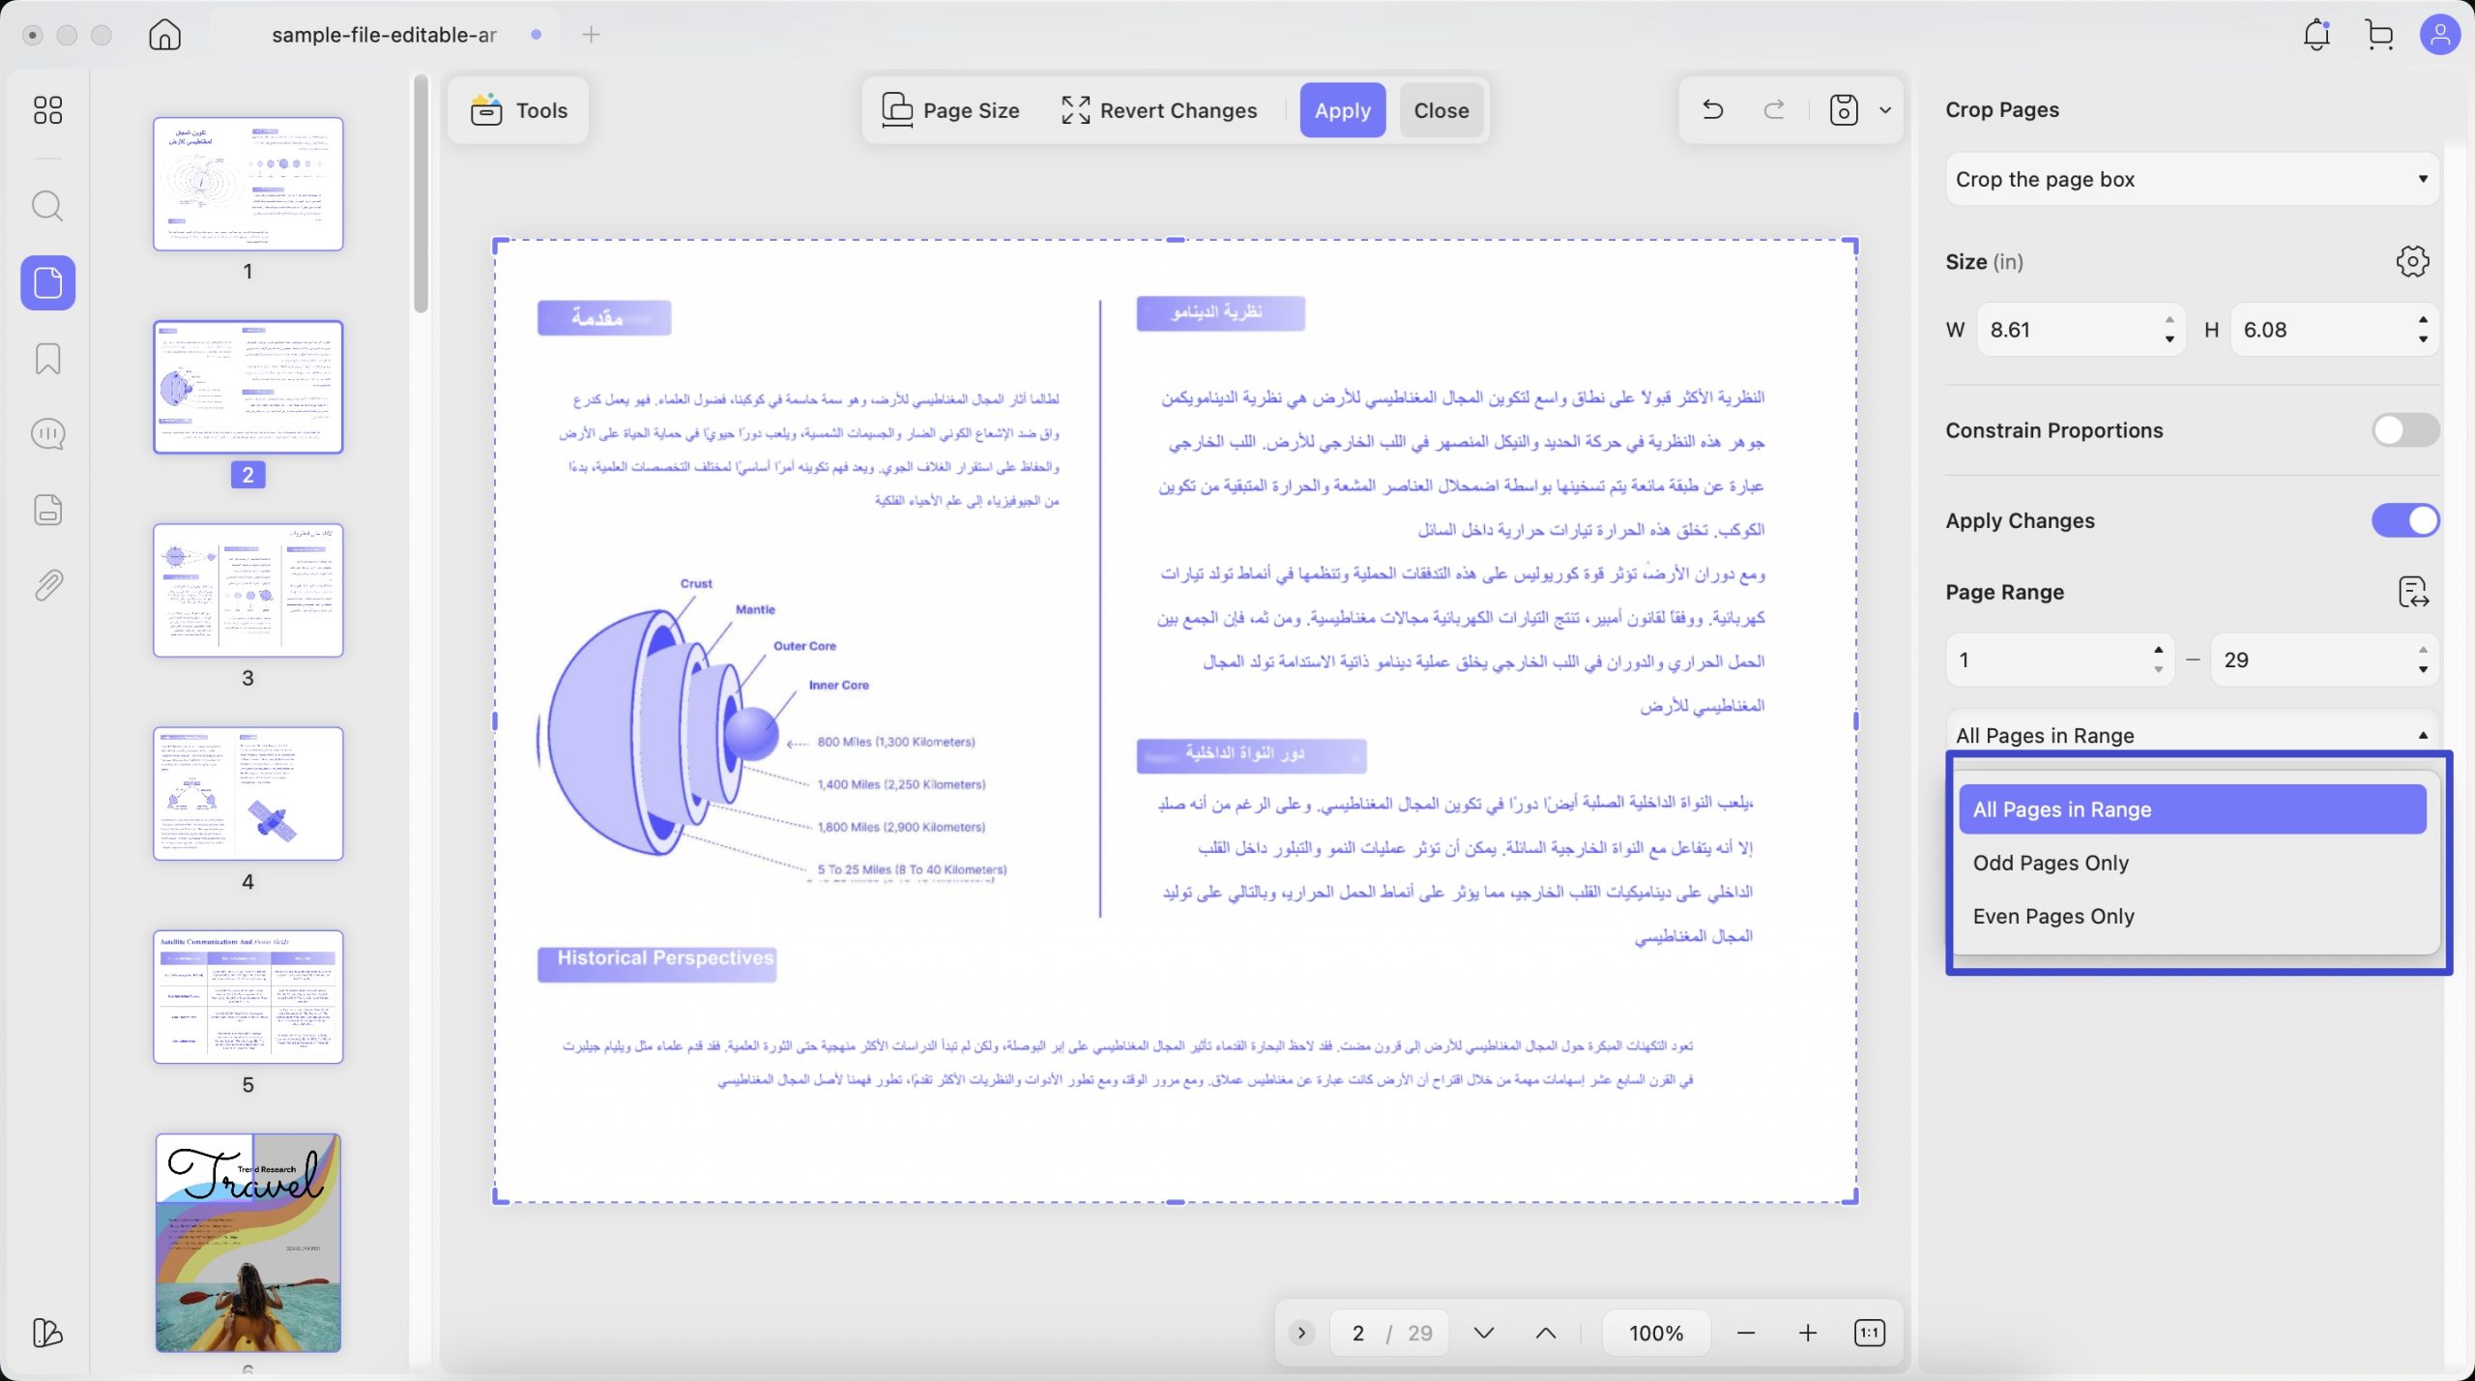Increase page range start value
The height and width of the screenshot is (1381, 2475).
click(2158, 650)
